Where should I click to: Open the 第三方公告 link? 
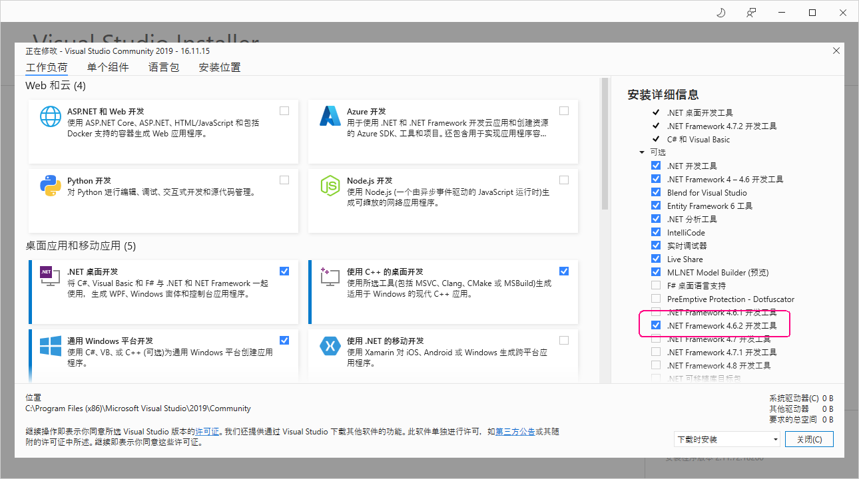tap(515, 431)
